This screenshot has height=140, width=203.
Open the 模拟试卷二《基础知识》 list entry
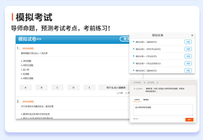pos(146,71)
